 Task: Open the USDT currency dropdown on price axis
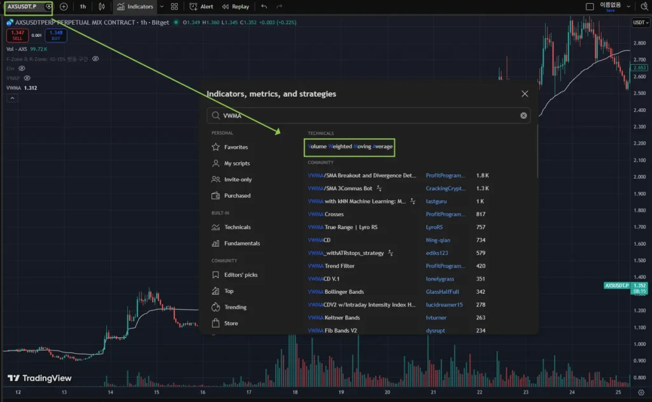coord(641,22)
